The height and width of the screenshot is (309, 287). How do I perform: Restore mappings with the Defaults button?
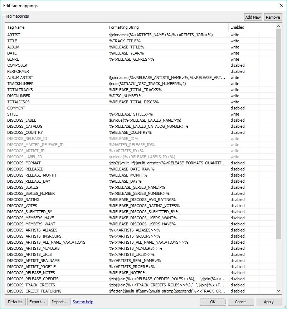[15, 302]
